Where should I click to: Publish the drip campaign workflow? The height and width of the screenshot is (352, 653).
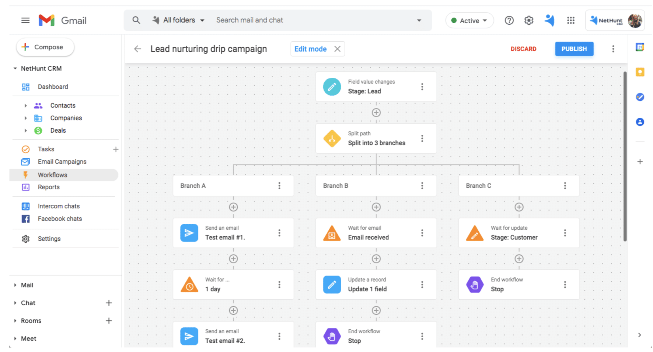click(x=574, y=49)
